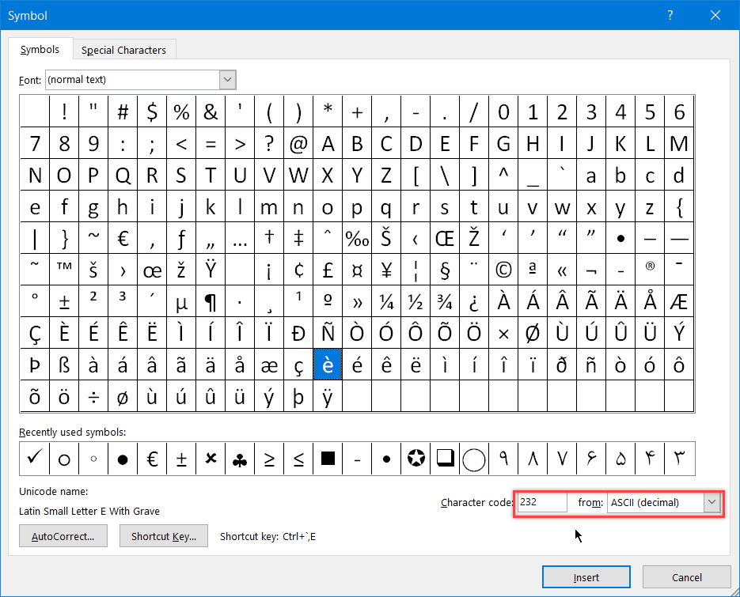
Task: Open the Help question mark
Action: pos(670,15)
